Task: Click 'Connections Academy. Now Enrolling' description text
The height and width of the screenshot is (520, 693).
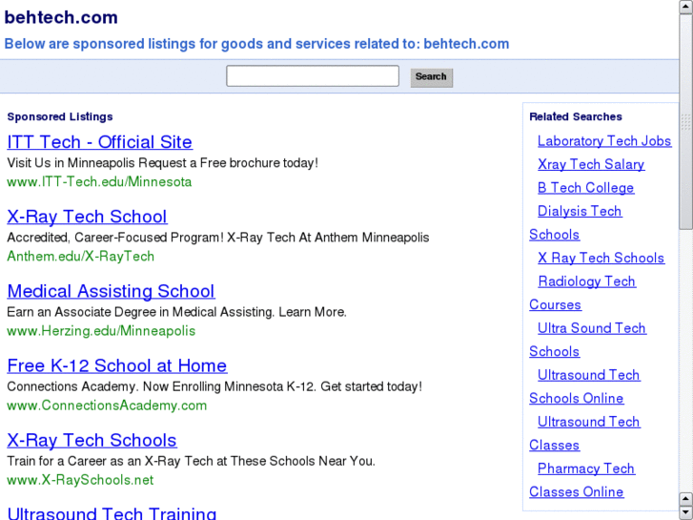Action: (x=214, y=386)
